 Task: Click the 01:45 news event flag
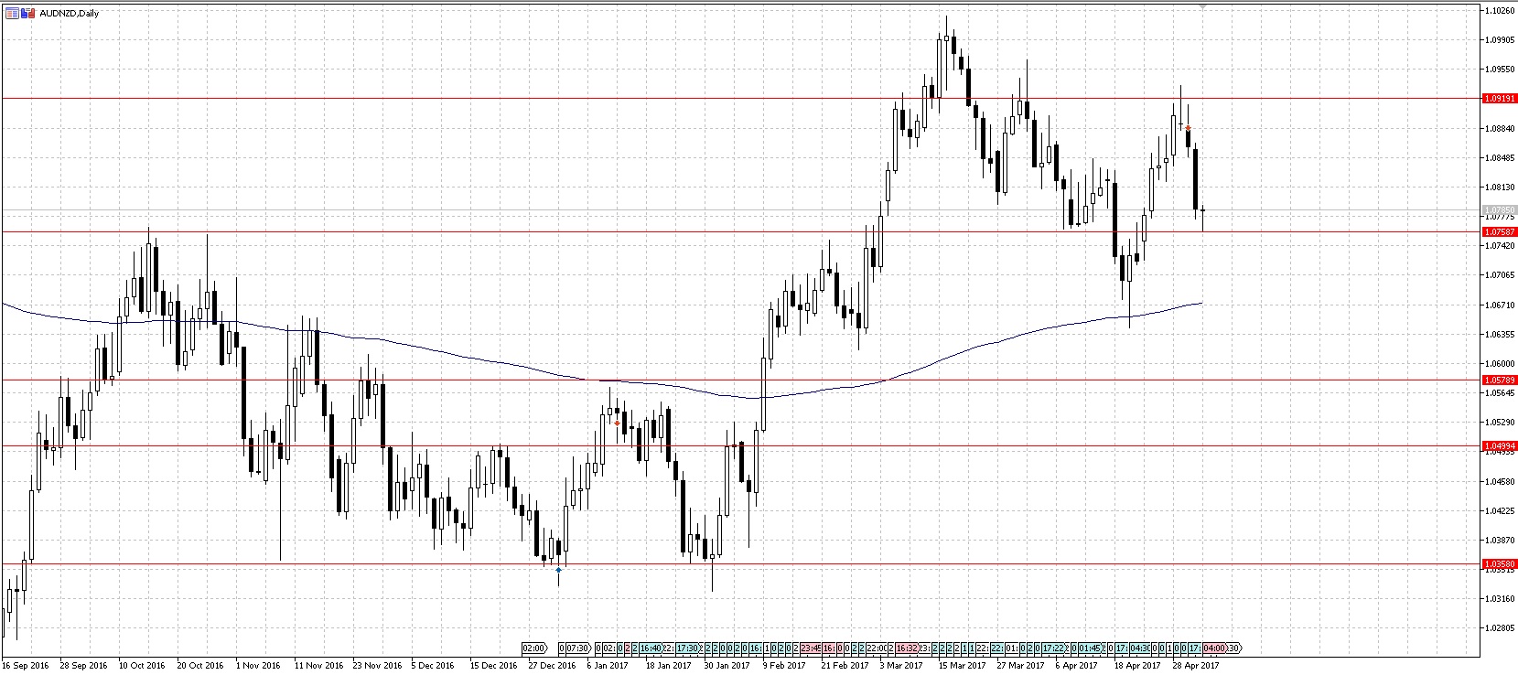click(x=1090, y=648)
